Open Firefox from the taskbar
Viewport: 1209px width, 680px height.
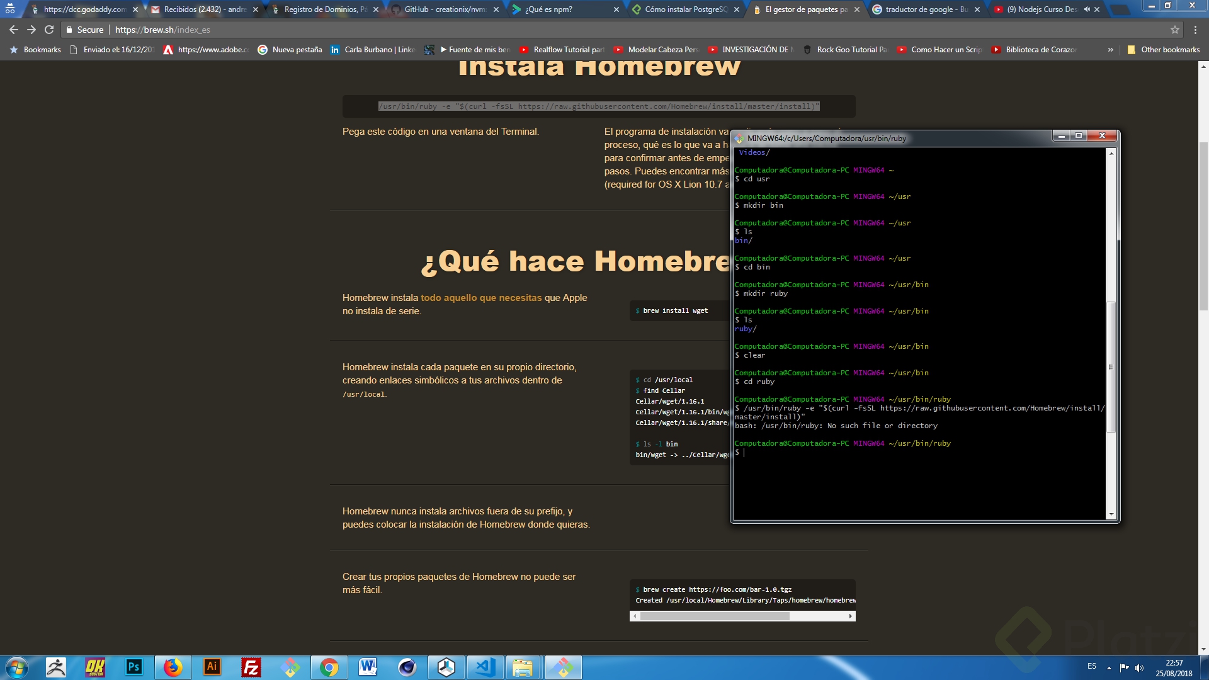[173, 667]
